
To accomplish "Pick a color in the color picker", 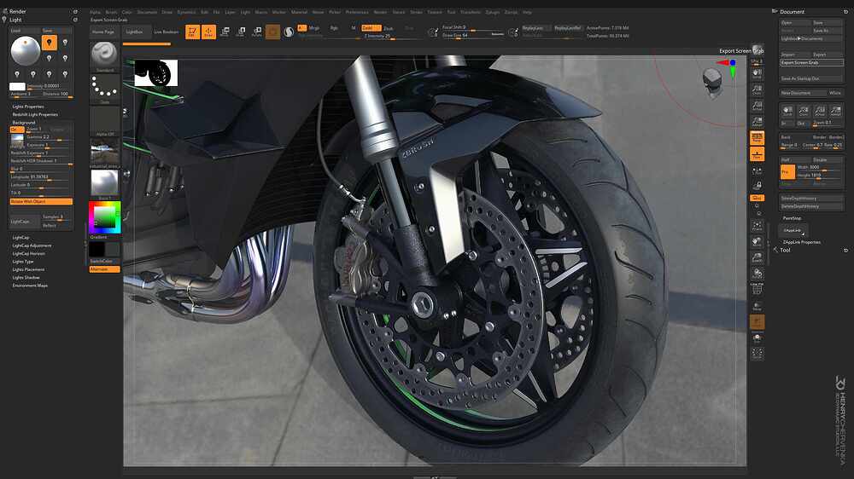I will [x=104, y=217].
